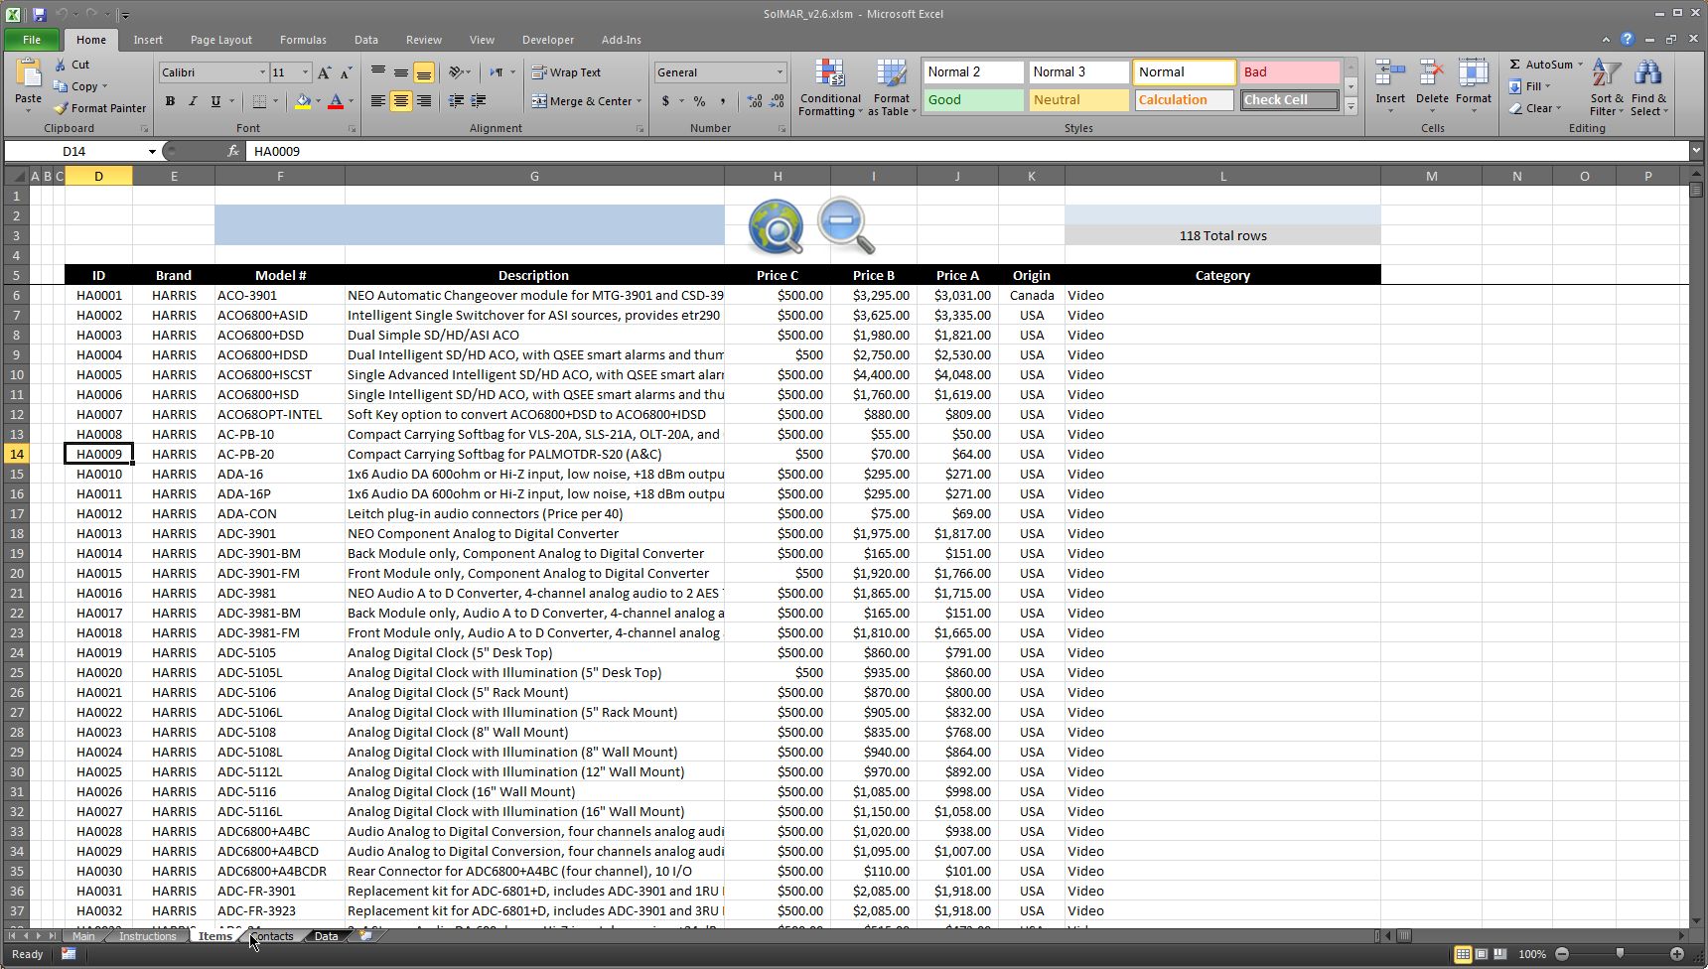Align text left
Viewport: 1708px width, 969px height.
[x=378, y=101]
